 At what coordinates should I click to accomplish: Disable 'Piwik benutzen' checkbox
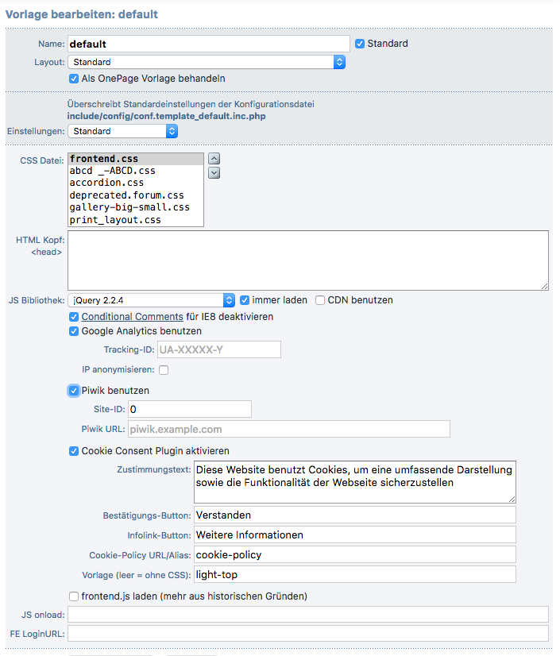[x=75, y=391]
